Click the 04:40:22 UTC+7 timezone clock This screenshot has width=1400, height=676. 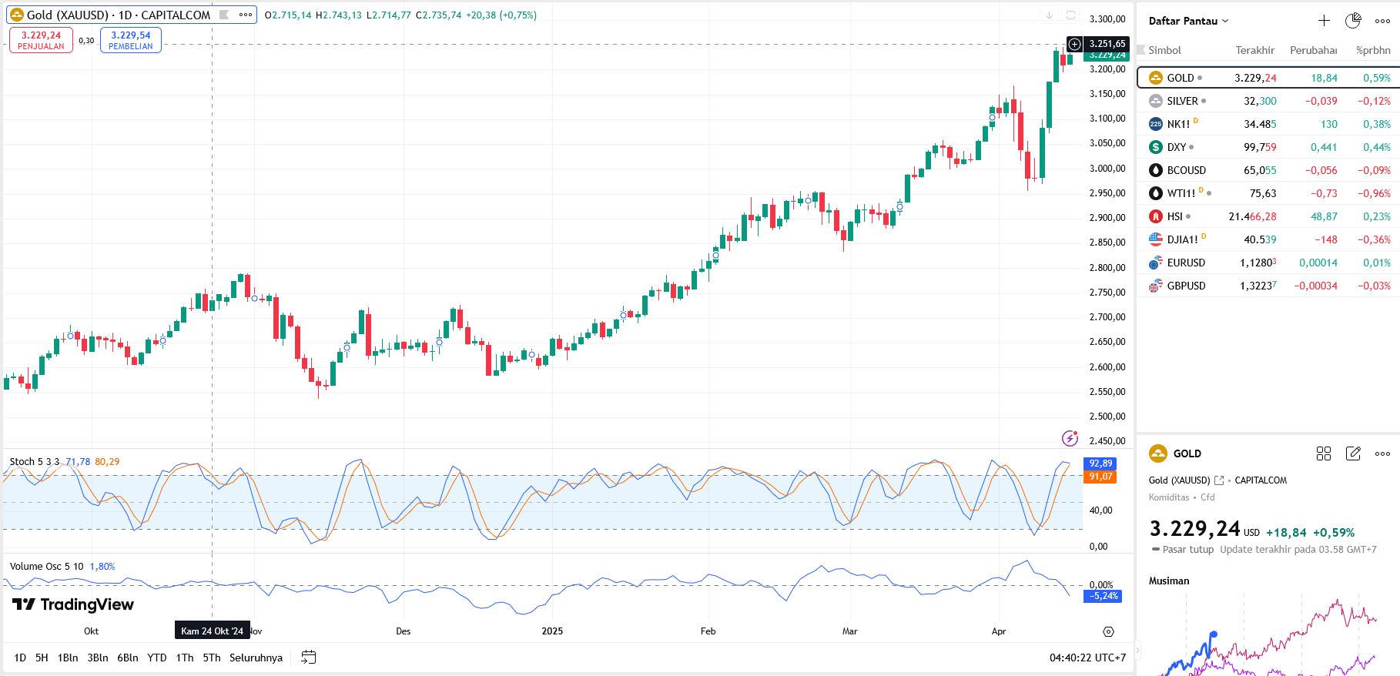tap(1087, 658)
